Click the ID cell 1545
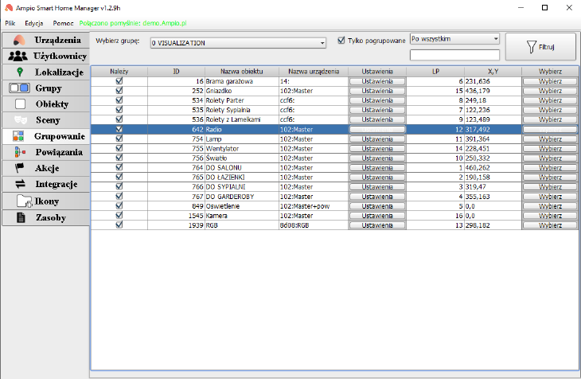Screen dimensions: 581x379 [176, 216]
